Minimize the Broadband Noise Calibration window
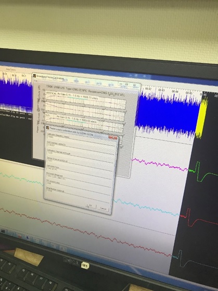The image size is (218, 291). 121,84
